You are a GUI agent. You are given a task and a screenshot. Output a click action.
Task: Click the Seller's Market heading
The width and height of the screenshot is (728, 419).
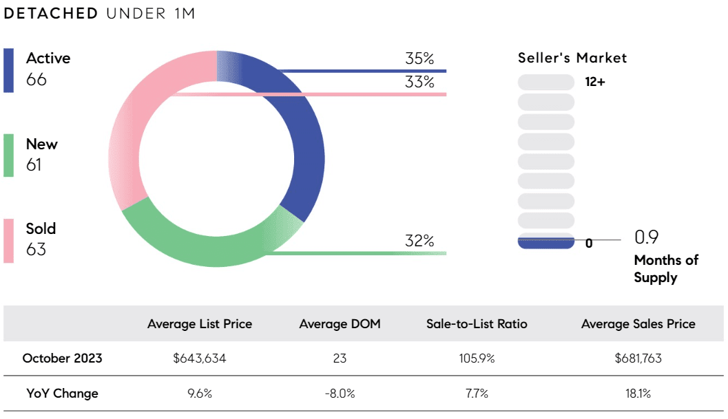(x=572, y=58)
